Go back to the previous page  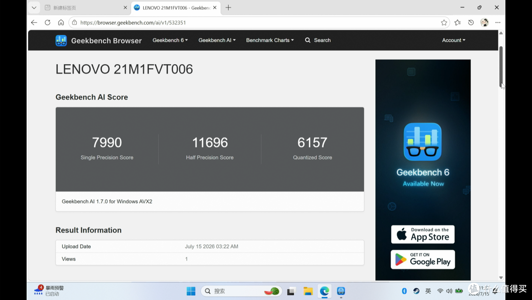coord(34,22)
